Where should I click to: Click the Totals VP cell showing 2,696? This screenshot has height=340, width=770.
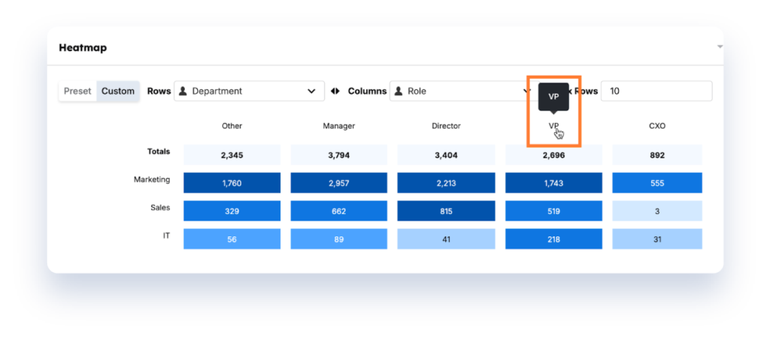point(553,155)
